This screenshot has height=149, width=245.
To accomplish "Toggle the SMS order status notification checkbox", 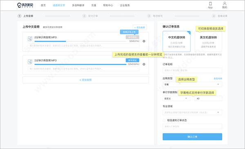I will coord(164,120).
